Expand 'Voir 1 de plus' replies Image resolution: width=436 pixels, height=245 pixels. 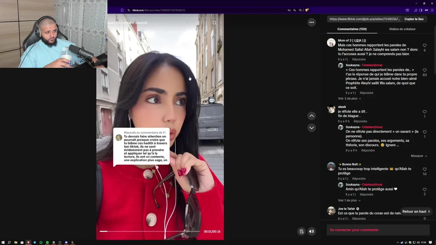[349, 200]
